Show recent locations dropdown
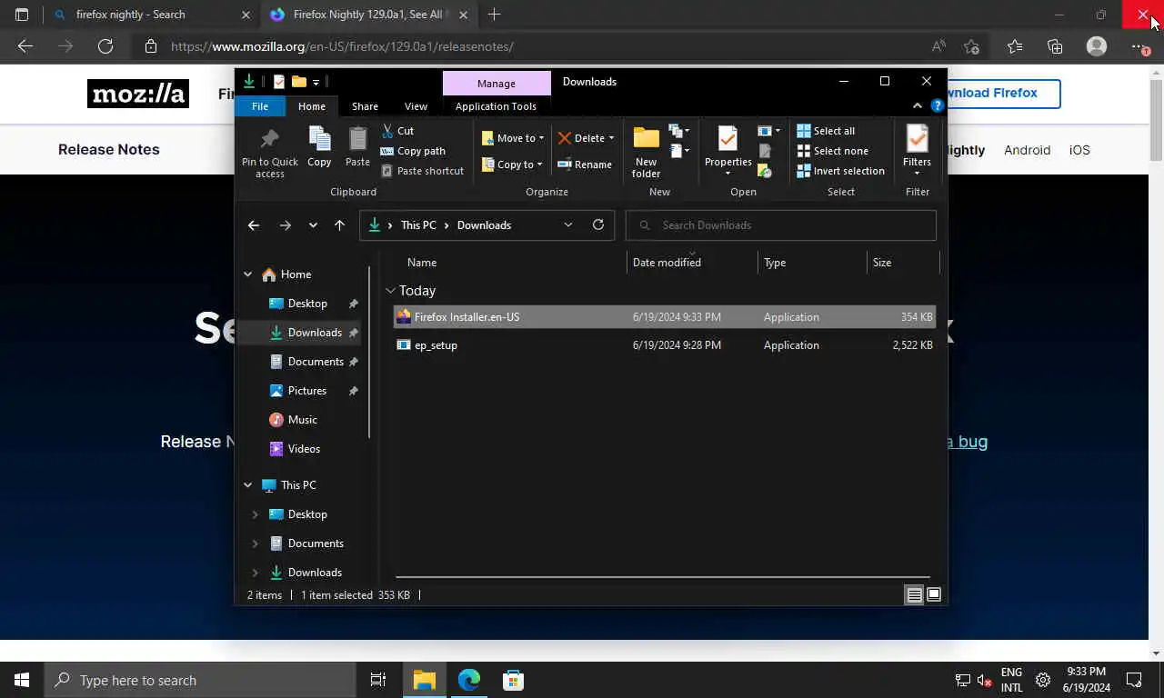This screenshot has height=698, width=1164. coord(313,225)
